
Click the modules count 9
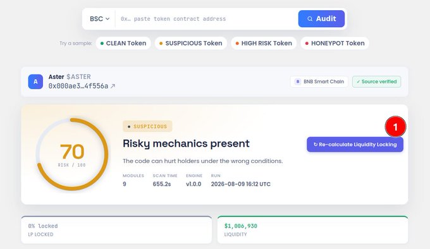[x=125, y=184]
